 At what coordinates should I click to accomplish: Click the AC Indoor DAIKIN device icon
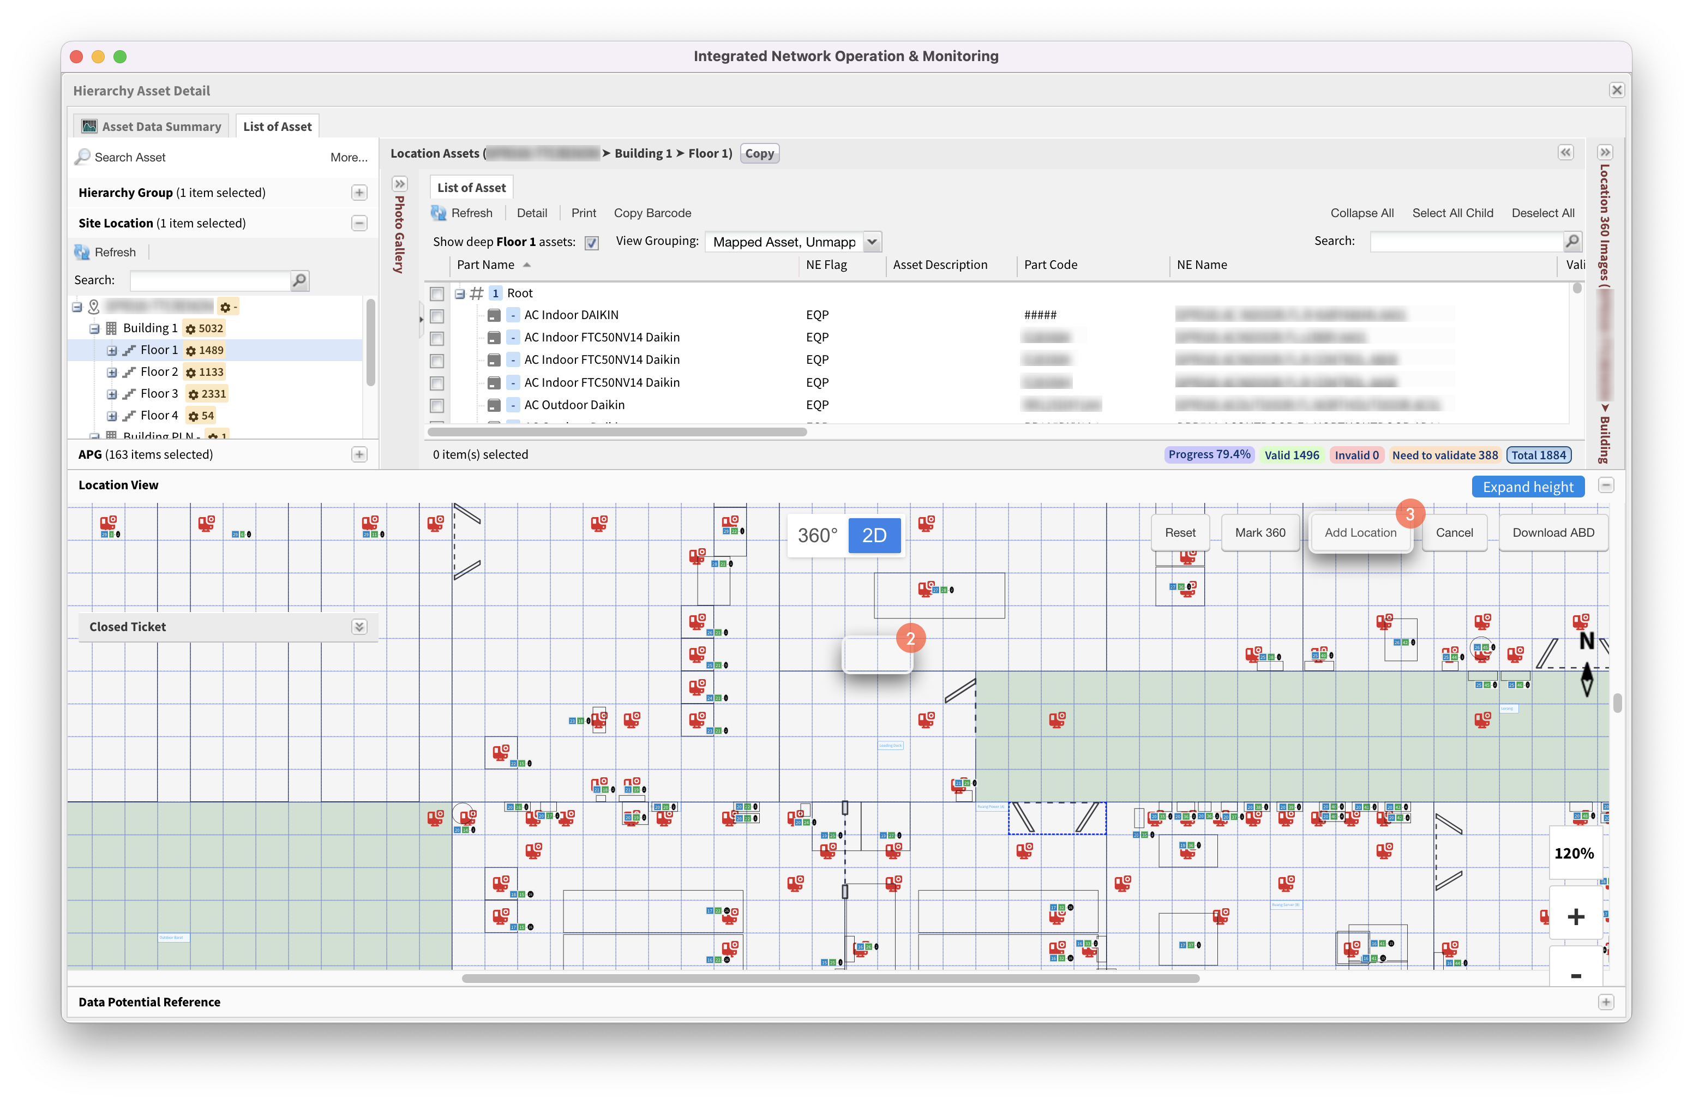[494, 315]
